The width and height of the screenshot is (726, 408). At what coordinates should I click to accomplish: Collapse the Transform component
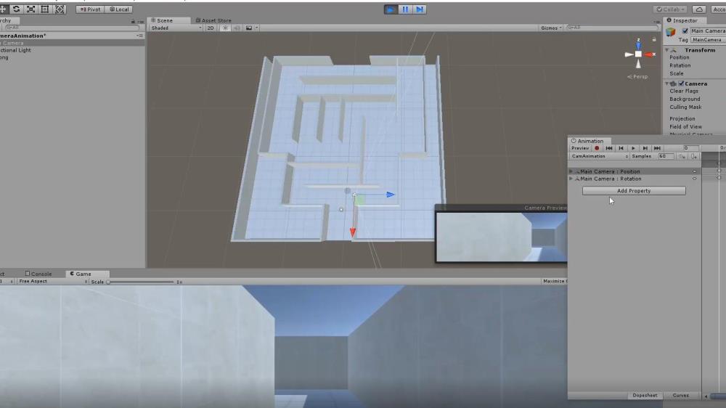[x=666, y=50]
